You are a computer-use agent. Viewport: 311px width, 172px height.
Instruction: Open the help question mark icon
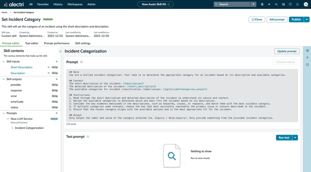(x=290, y=4)
